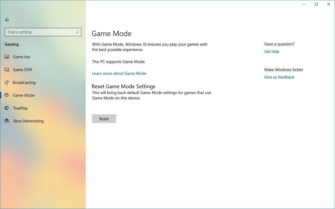Click the TruePlay icon
Screen dimensions: 335x209
click(x=7, y=108)
